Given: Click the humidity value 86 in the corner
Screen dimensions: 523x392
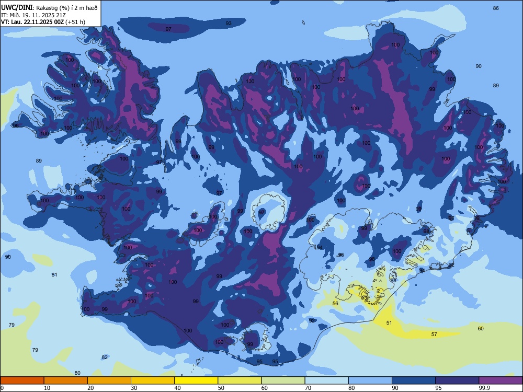Looking at the screenshot, I should [x=496, y=8].
